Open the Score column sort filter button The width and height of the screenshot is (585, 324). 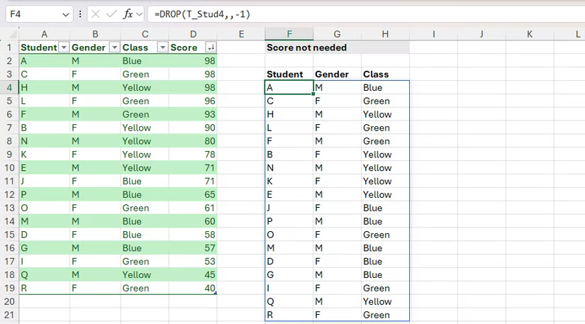210,48
